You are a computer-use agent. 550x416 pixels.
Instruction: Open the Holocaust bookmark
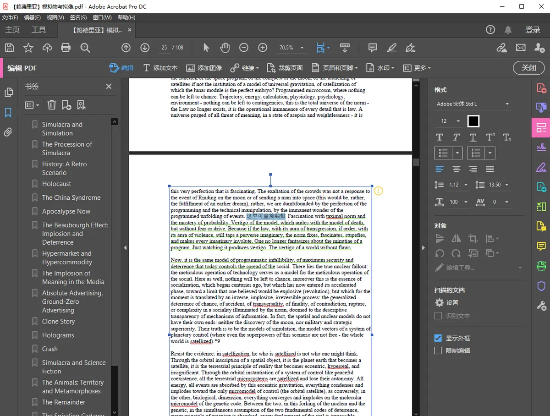(x=56, y=184)
